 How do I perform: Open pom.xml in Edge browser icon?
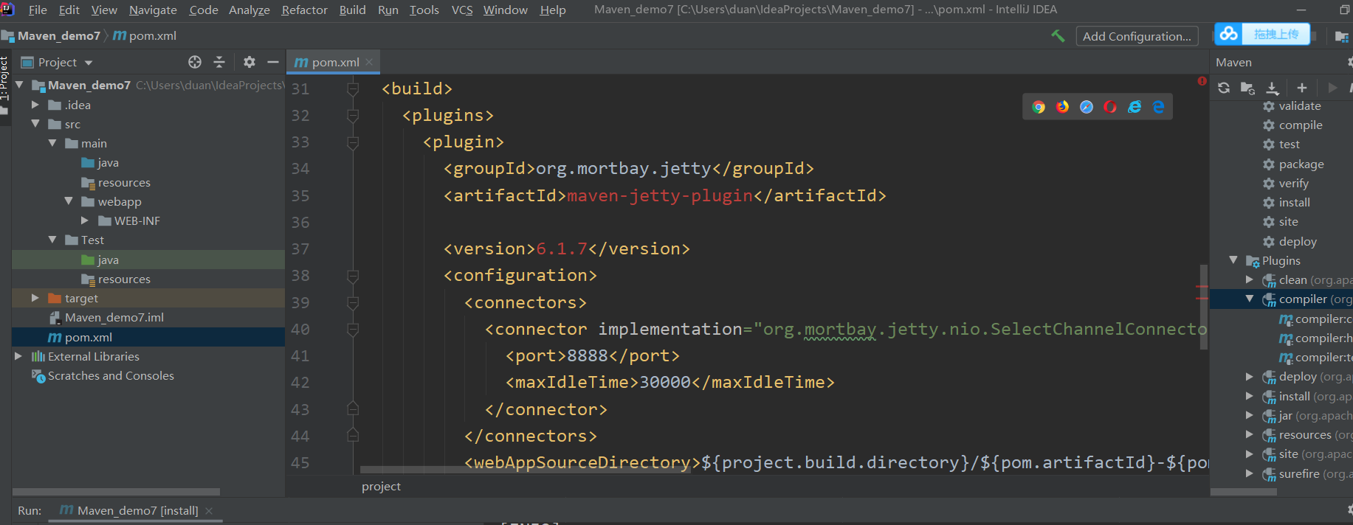click(x=1158, y=107)
